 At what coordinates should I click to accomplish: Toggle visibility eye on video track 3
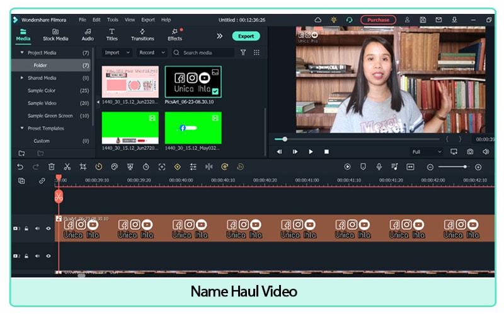[x=49, y=228]
